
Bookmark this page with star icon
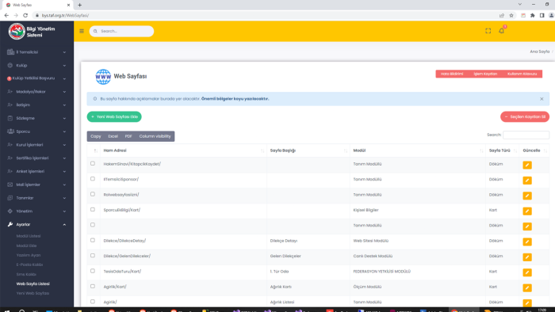coord(511,15)
